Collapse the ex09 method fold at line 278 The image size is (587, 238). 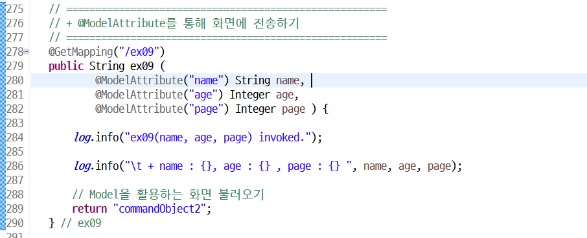click(x=26, y=52)
